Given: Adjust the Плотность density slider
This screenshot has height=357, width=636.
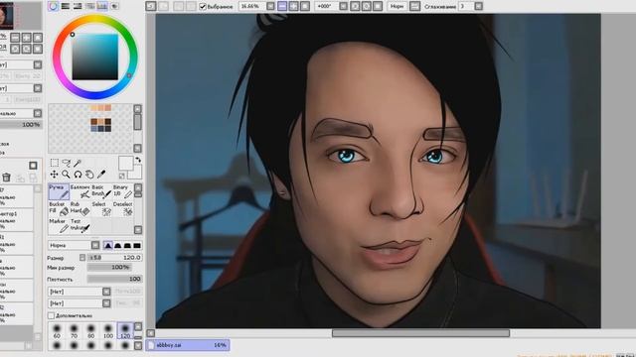Looking at the screenshot, I should (115, 279).
